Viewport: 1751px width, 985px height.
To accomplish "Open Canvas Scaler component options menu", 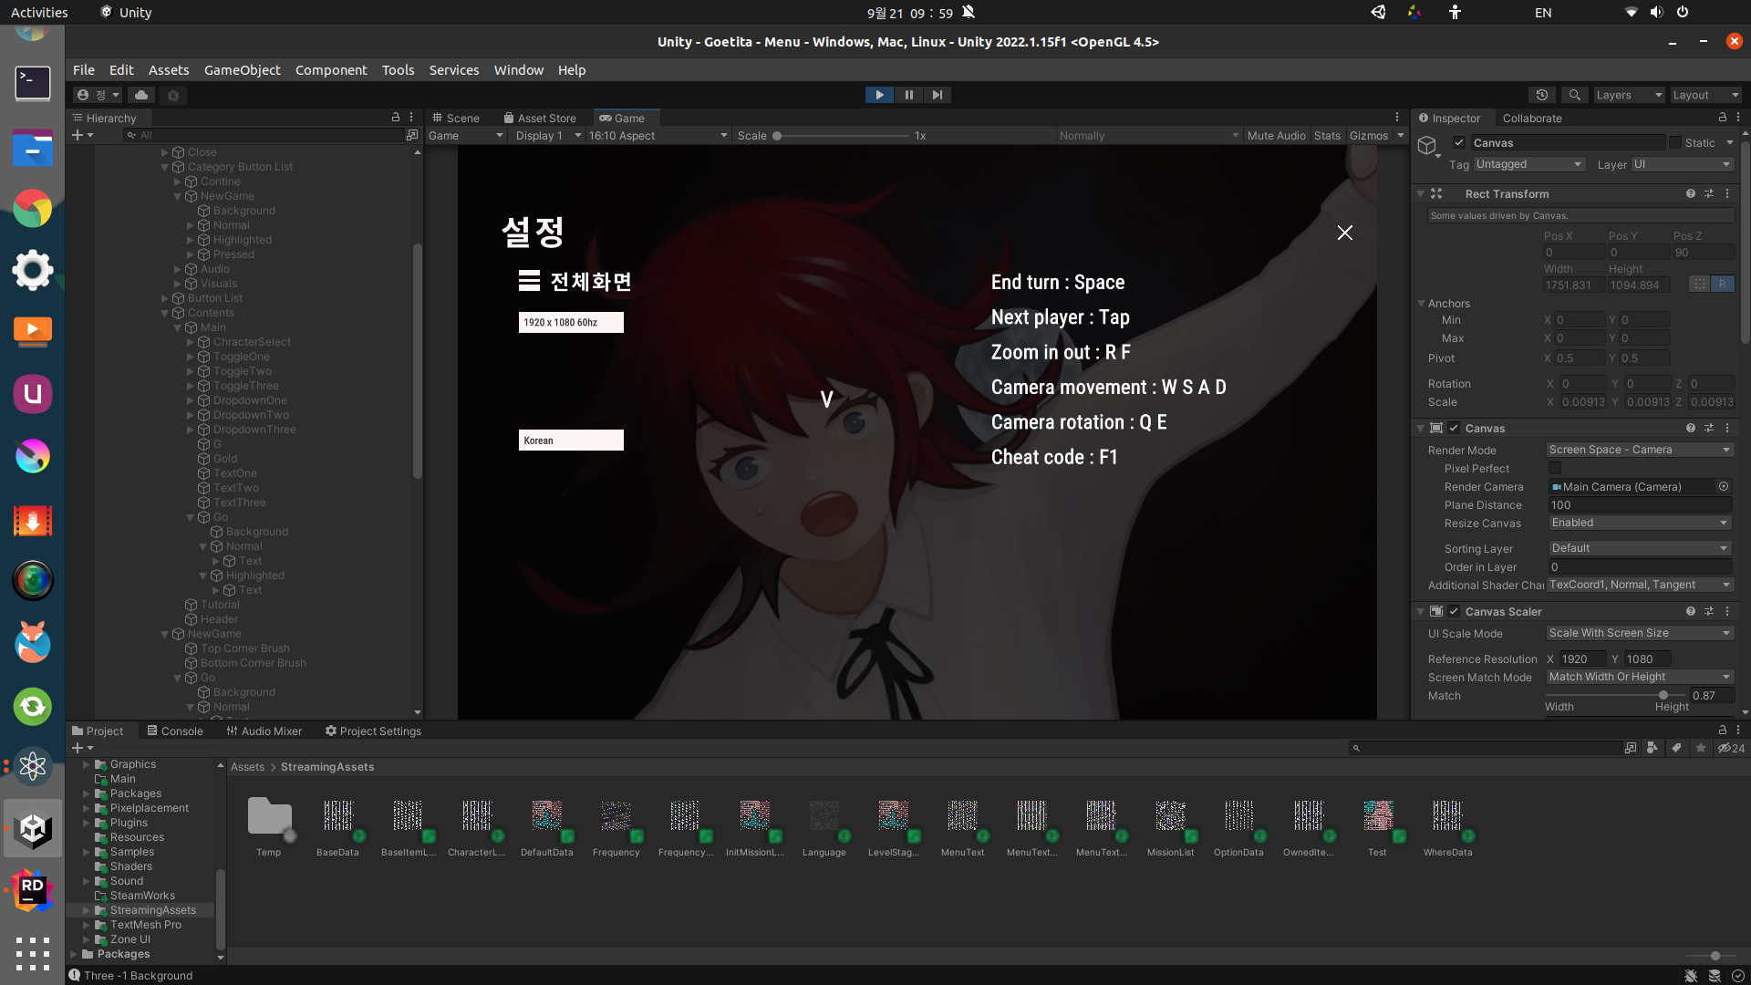I will tap(1727, 611).
